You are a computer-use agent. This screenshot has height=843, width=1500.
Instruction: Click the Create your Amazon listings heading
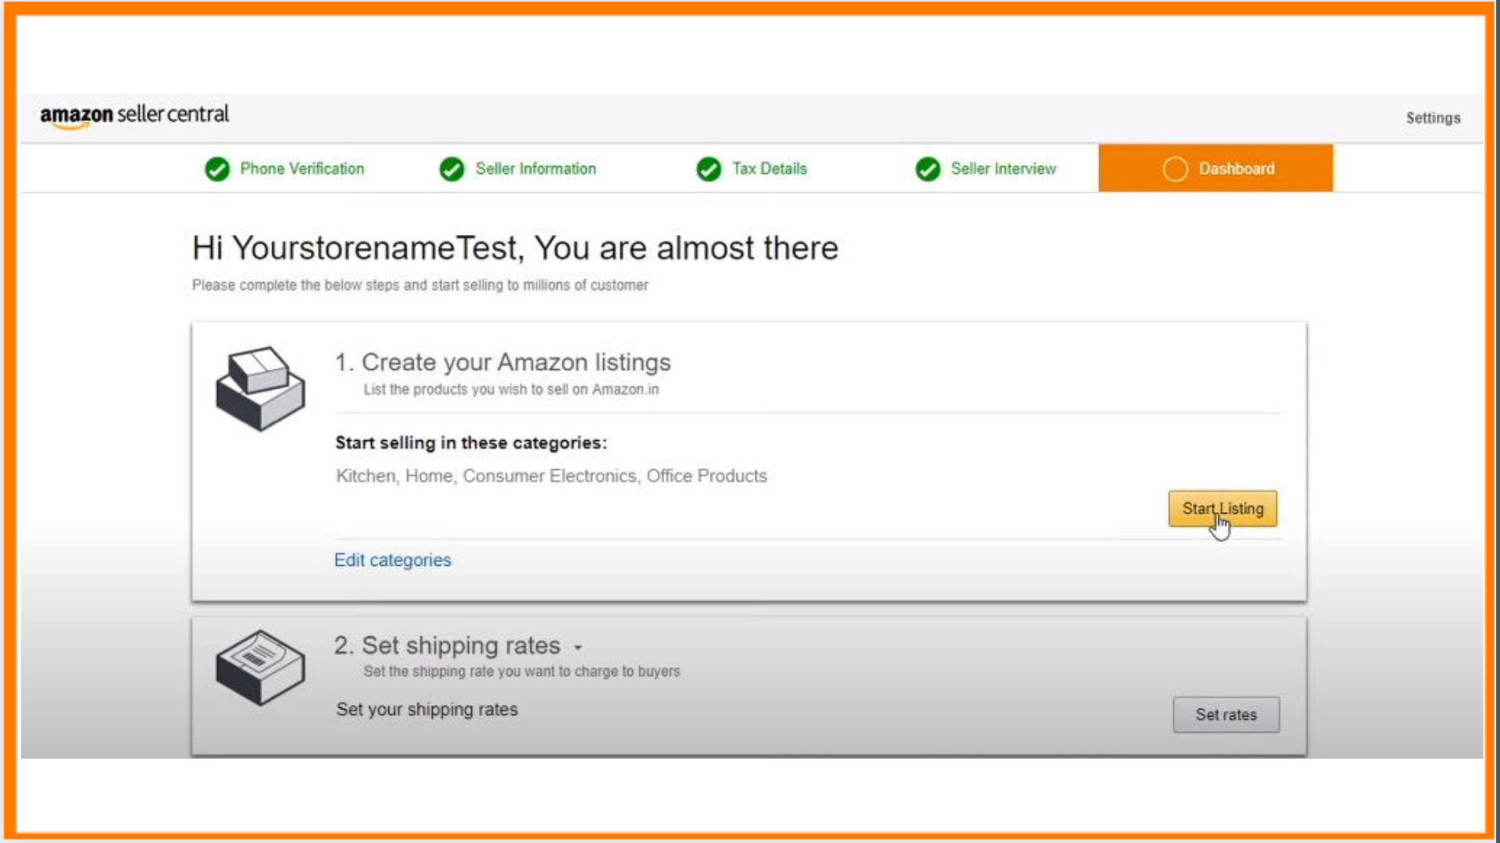pyautogui.click(x=503, y=362)
